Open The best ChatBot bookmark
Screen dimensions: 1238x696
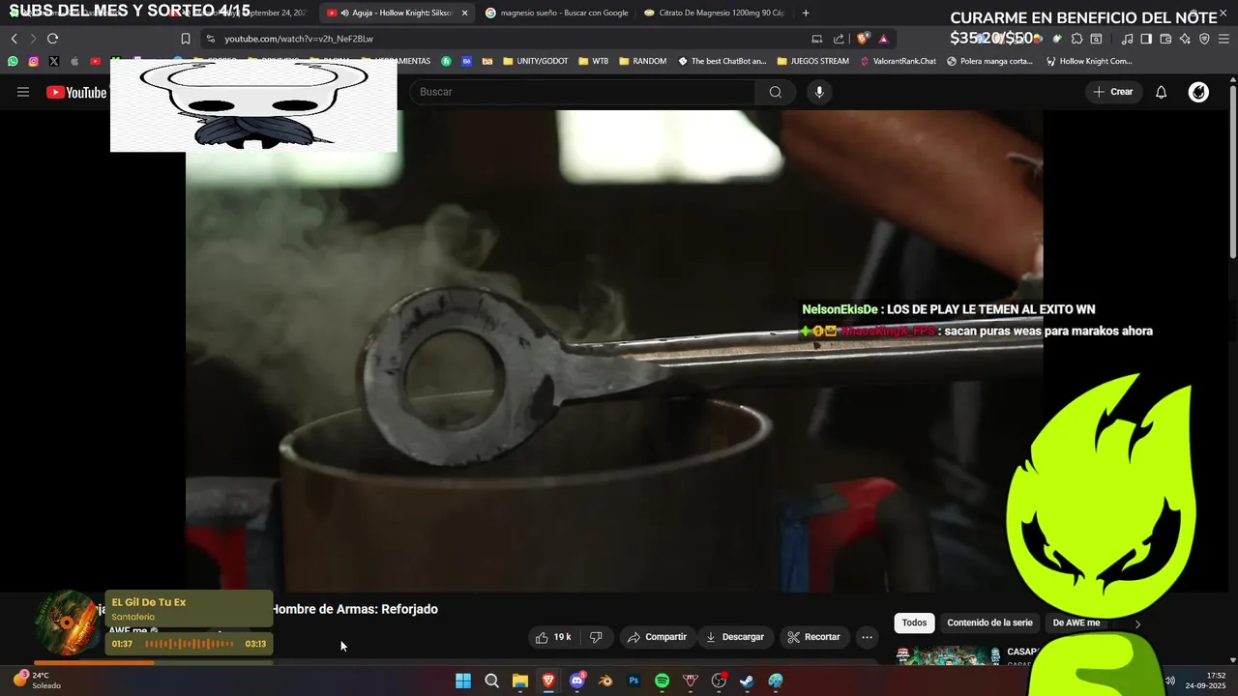[722, 61]
